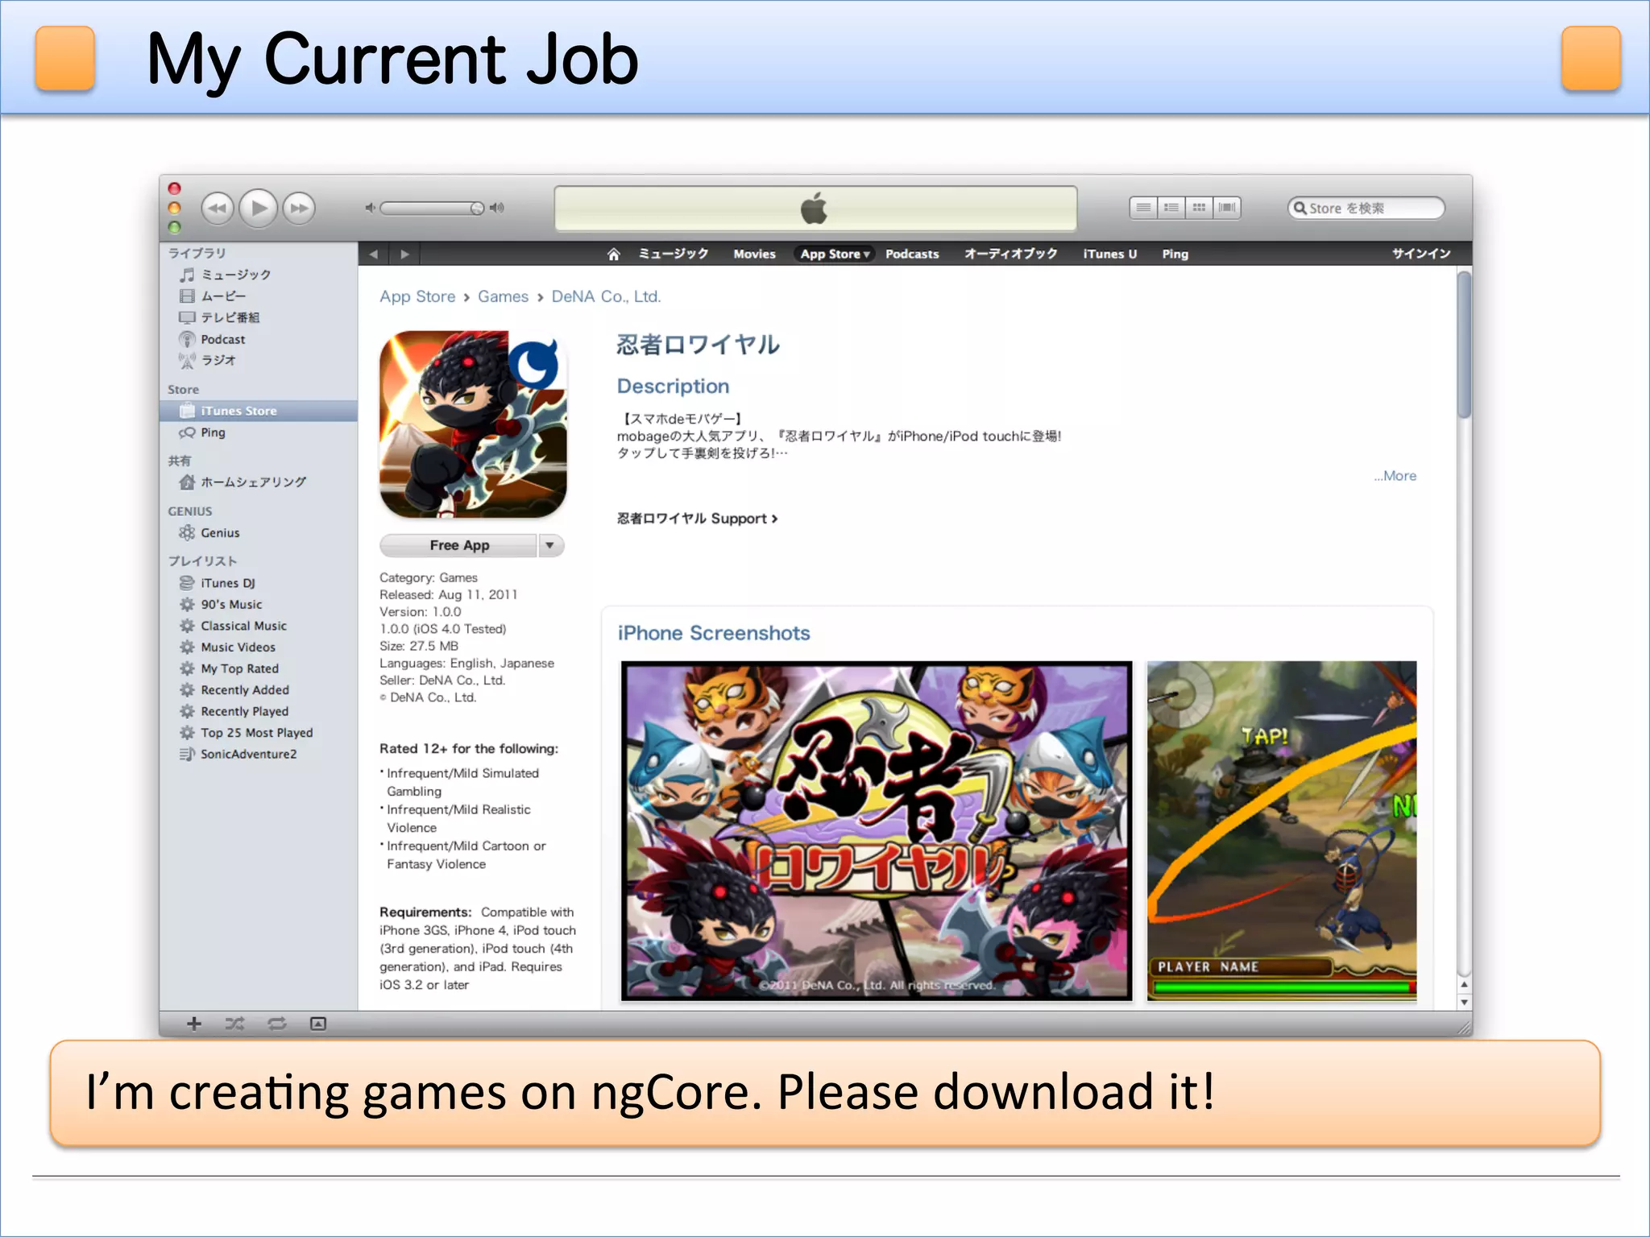The width and height of the screenshot is (1650, 1237).
Task: Click the store page vertical scrollbar thumb
Action: pyautogui.click(x=1464, y=345)
